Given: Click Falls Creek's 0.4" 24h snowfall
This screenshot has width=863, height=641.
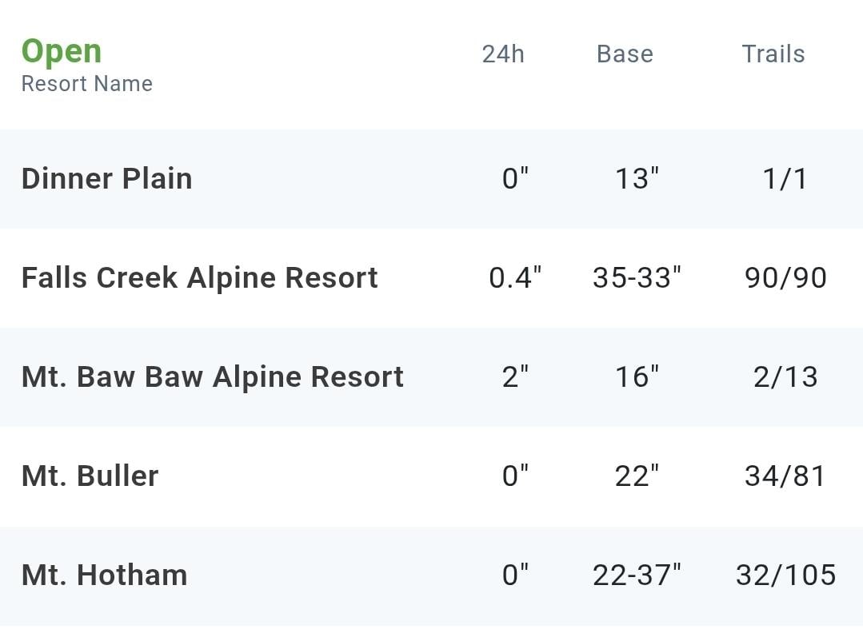Looking at the screenshot, I should [515, 278].
